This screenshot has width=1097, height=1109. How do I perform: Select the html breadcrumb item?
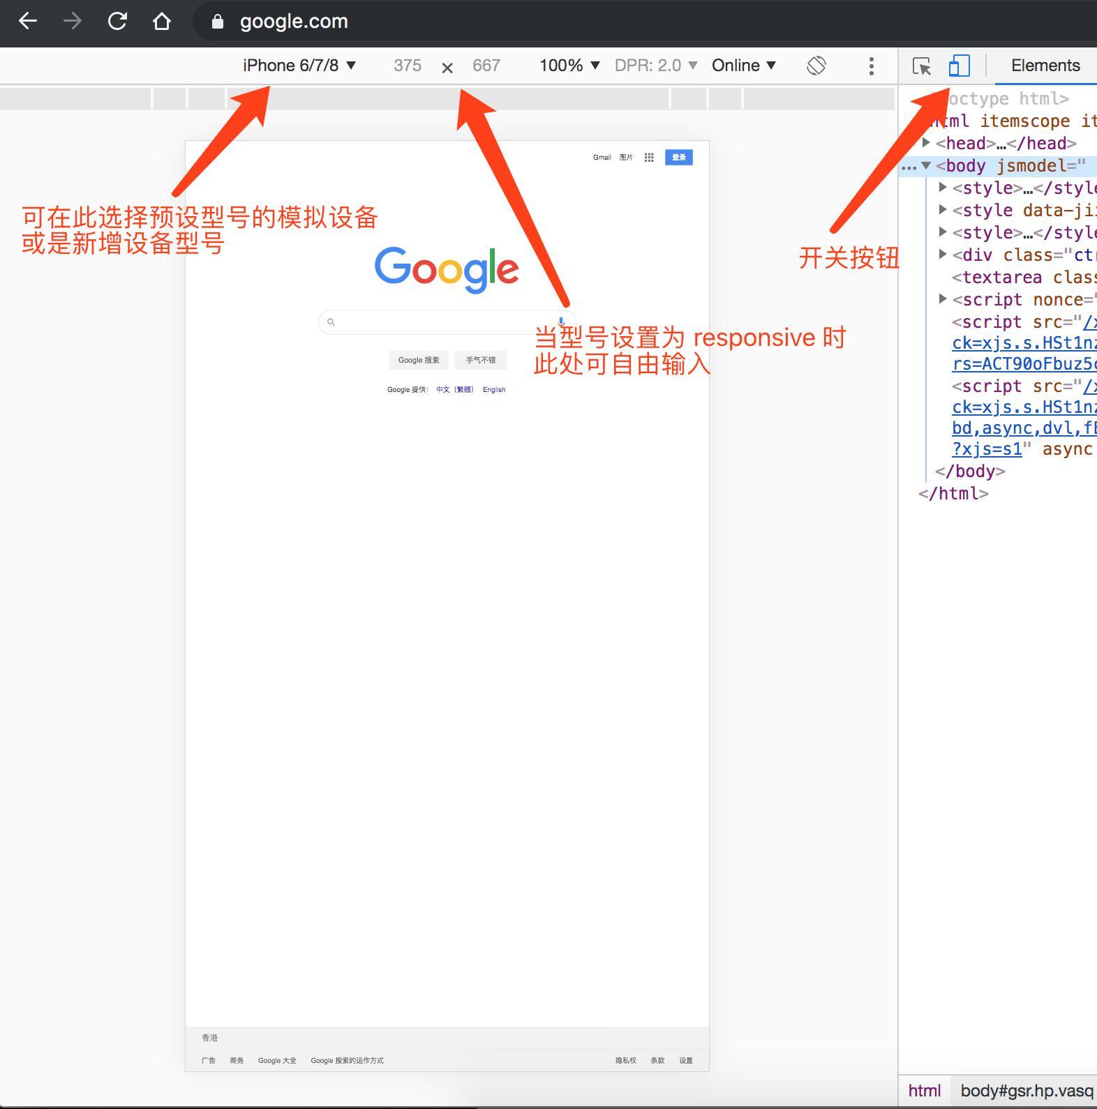[924, 1091]
